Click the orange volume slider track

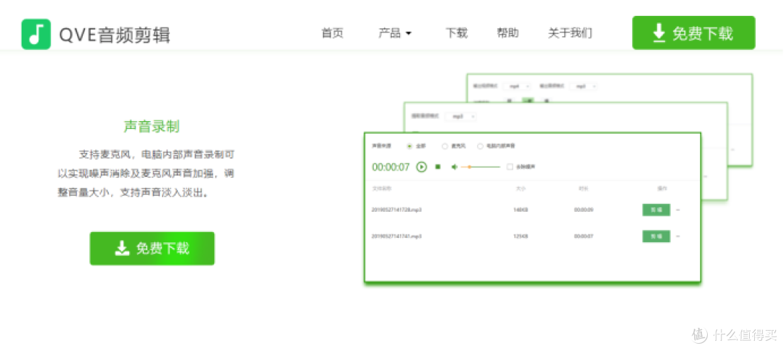coord(481,167)
